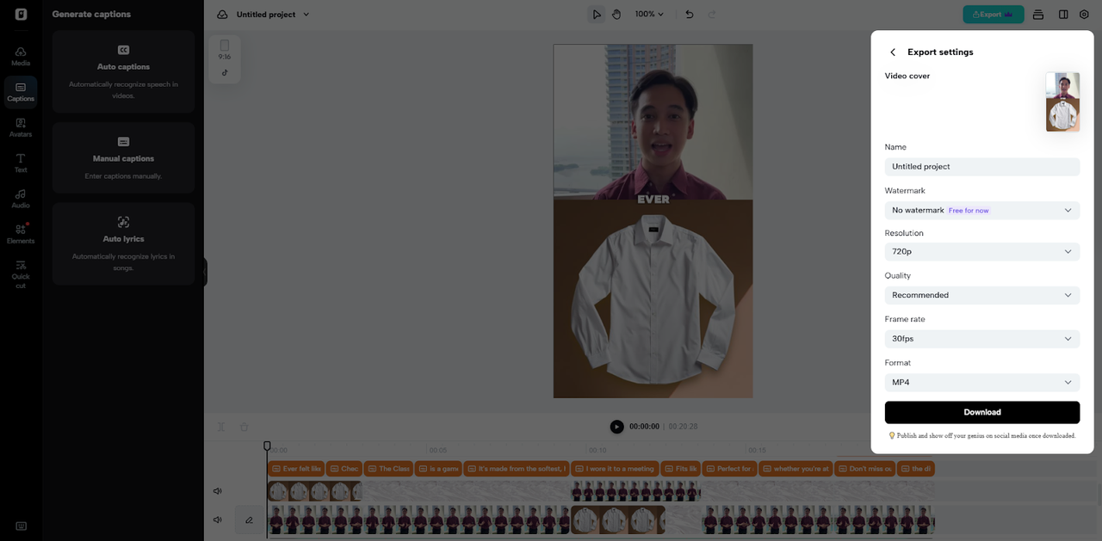Open the Avatars sidebar panel
The height and width of the screenshot is (541, 1102).
pyautogui.click(x=21, y=126)
